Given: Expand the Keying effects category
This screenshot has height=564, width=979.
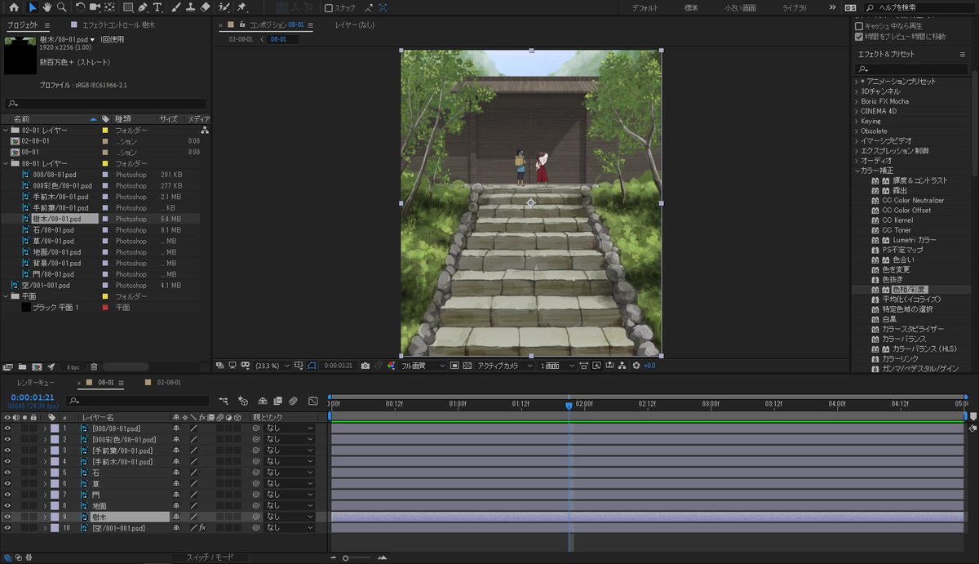Looking at the screenshot, I should point(857,121).
